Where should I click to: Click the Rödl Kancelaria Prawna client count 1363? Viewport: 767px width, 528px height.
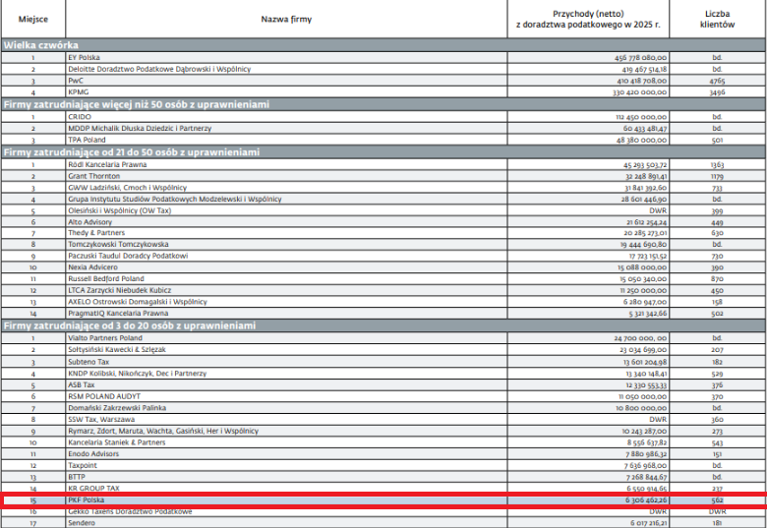tap(717, 165)
